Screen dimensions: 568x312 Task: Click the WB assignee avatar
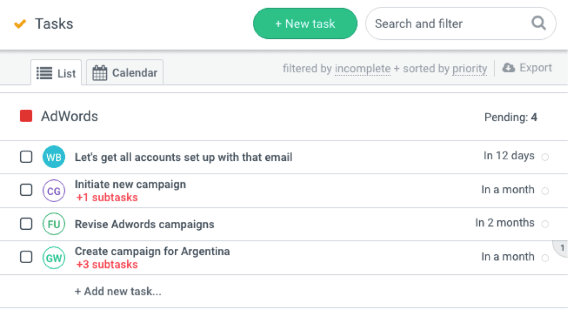pos(54,157)
